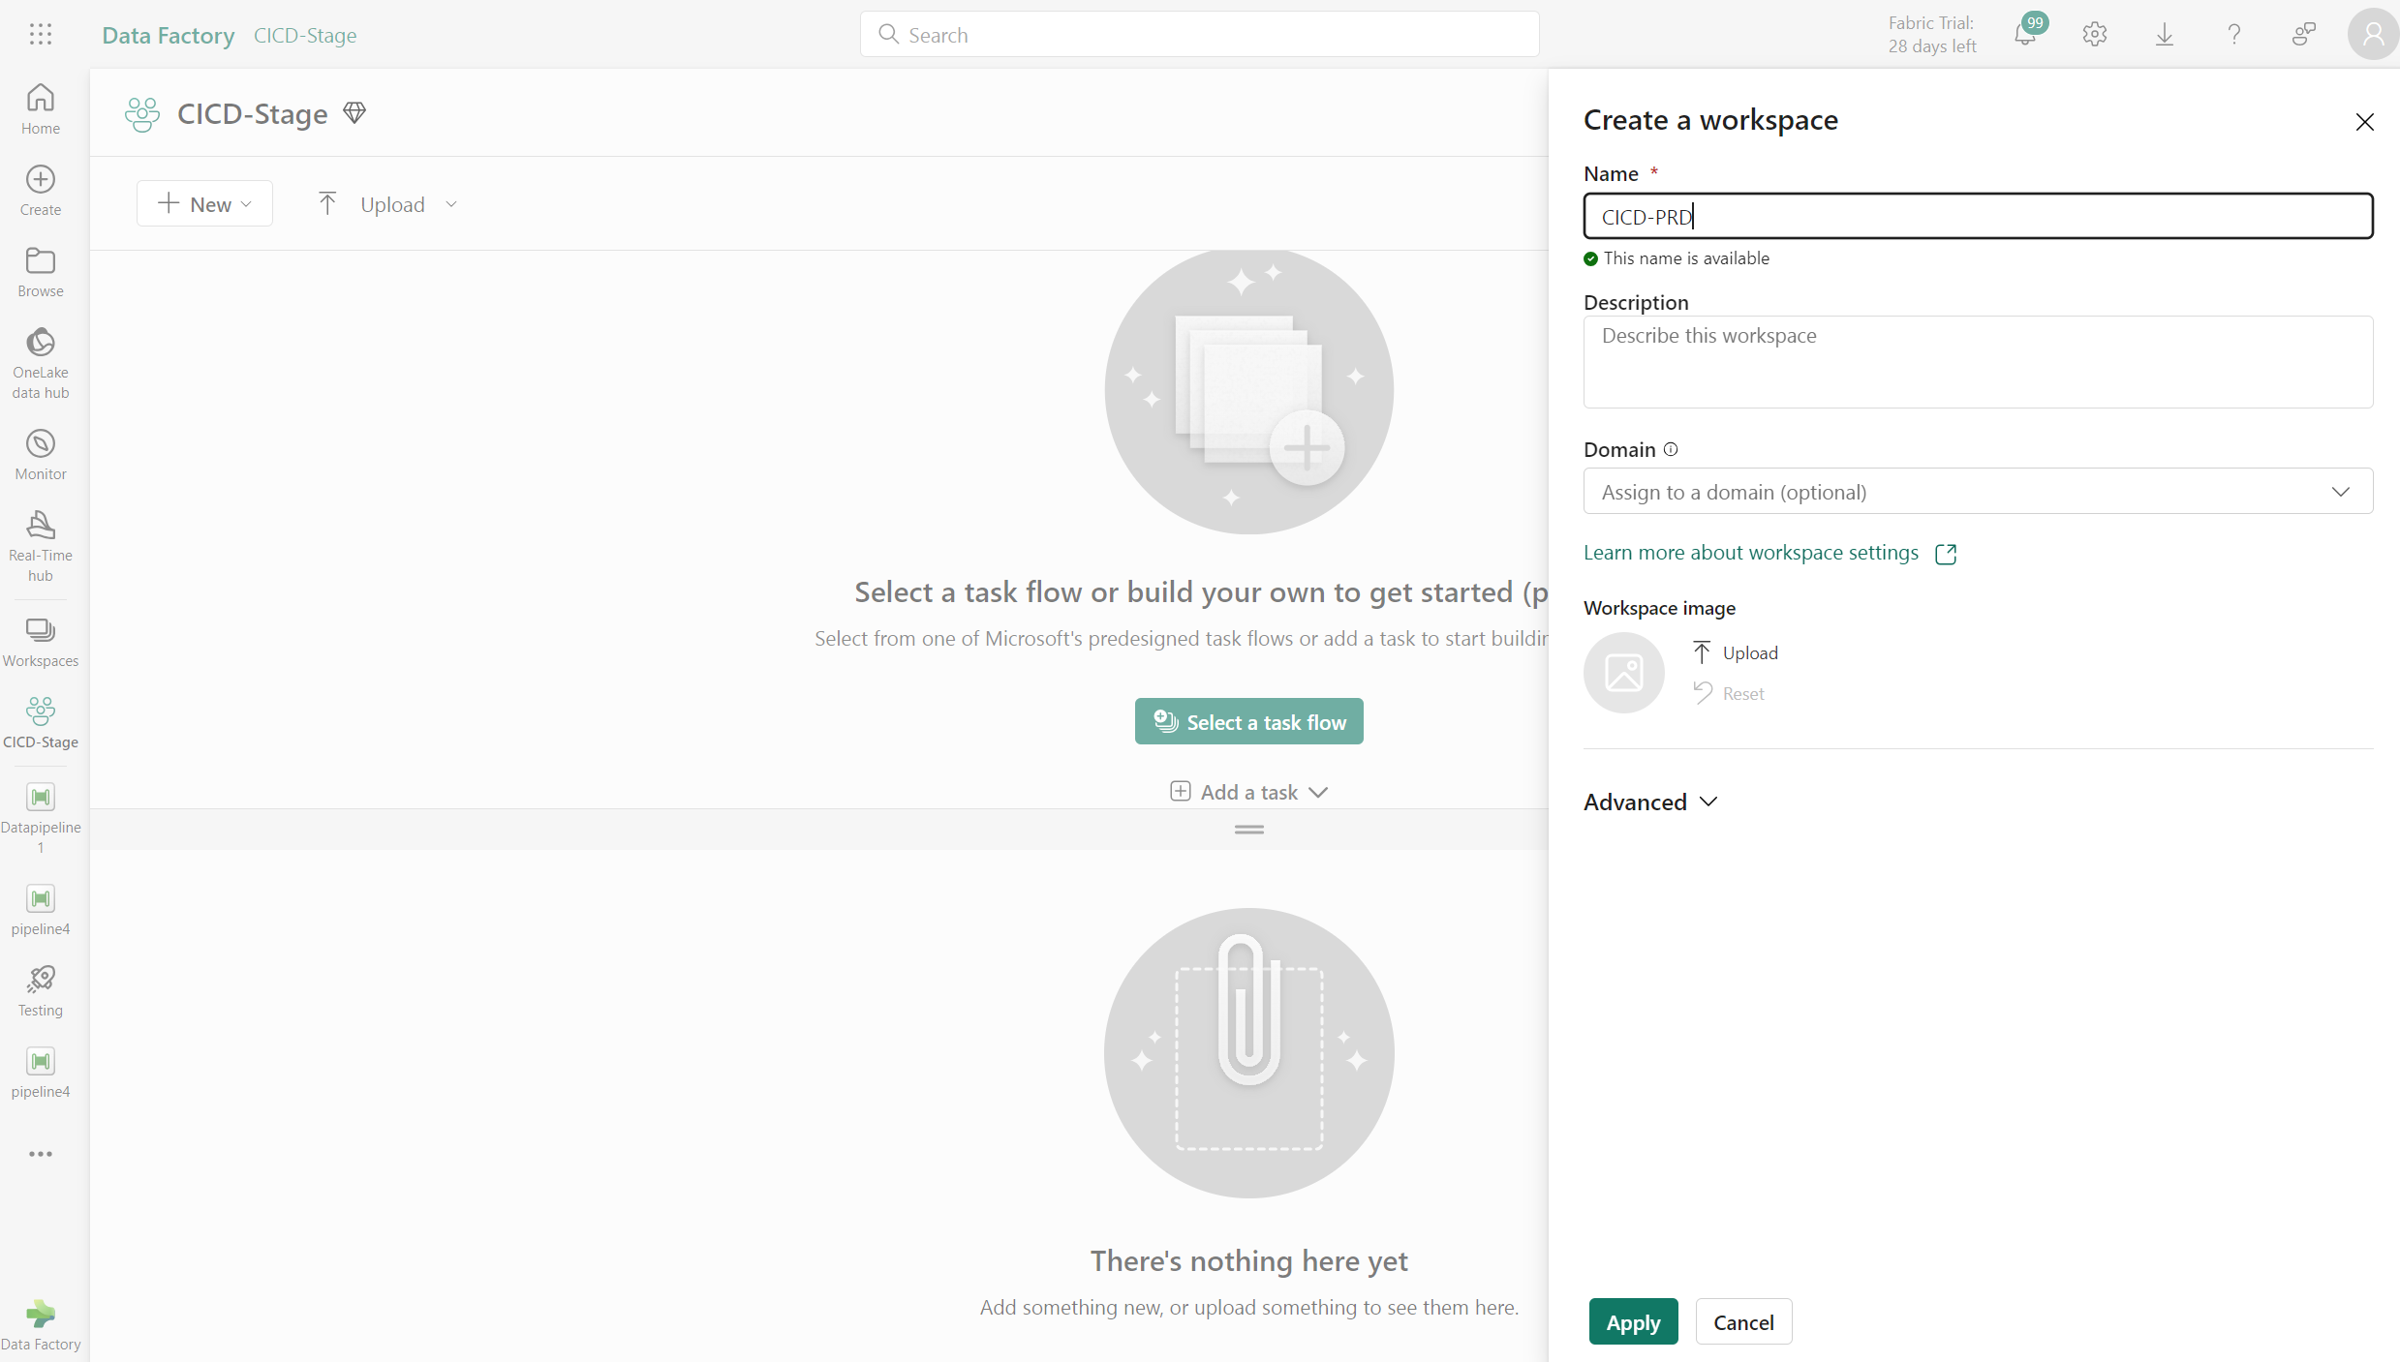Focus the workspace Name field
Screen dimensions: 2400x1362
click(1978, 216)
